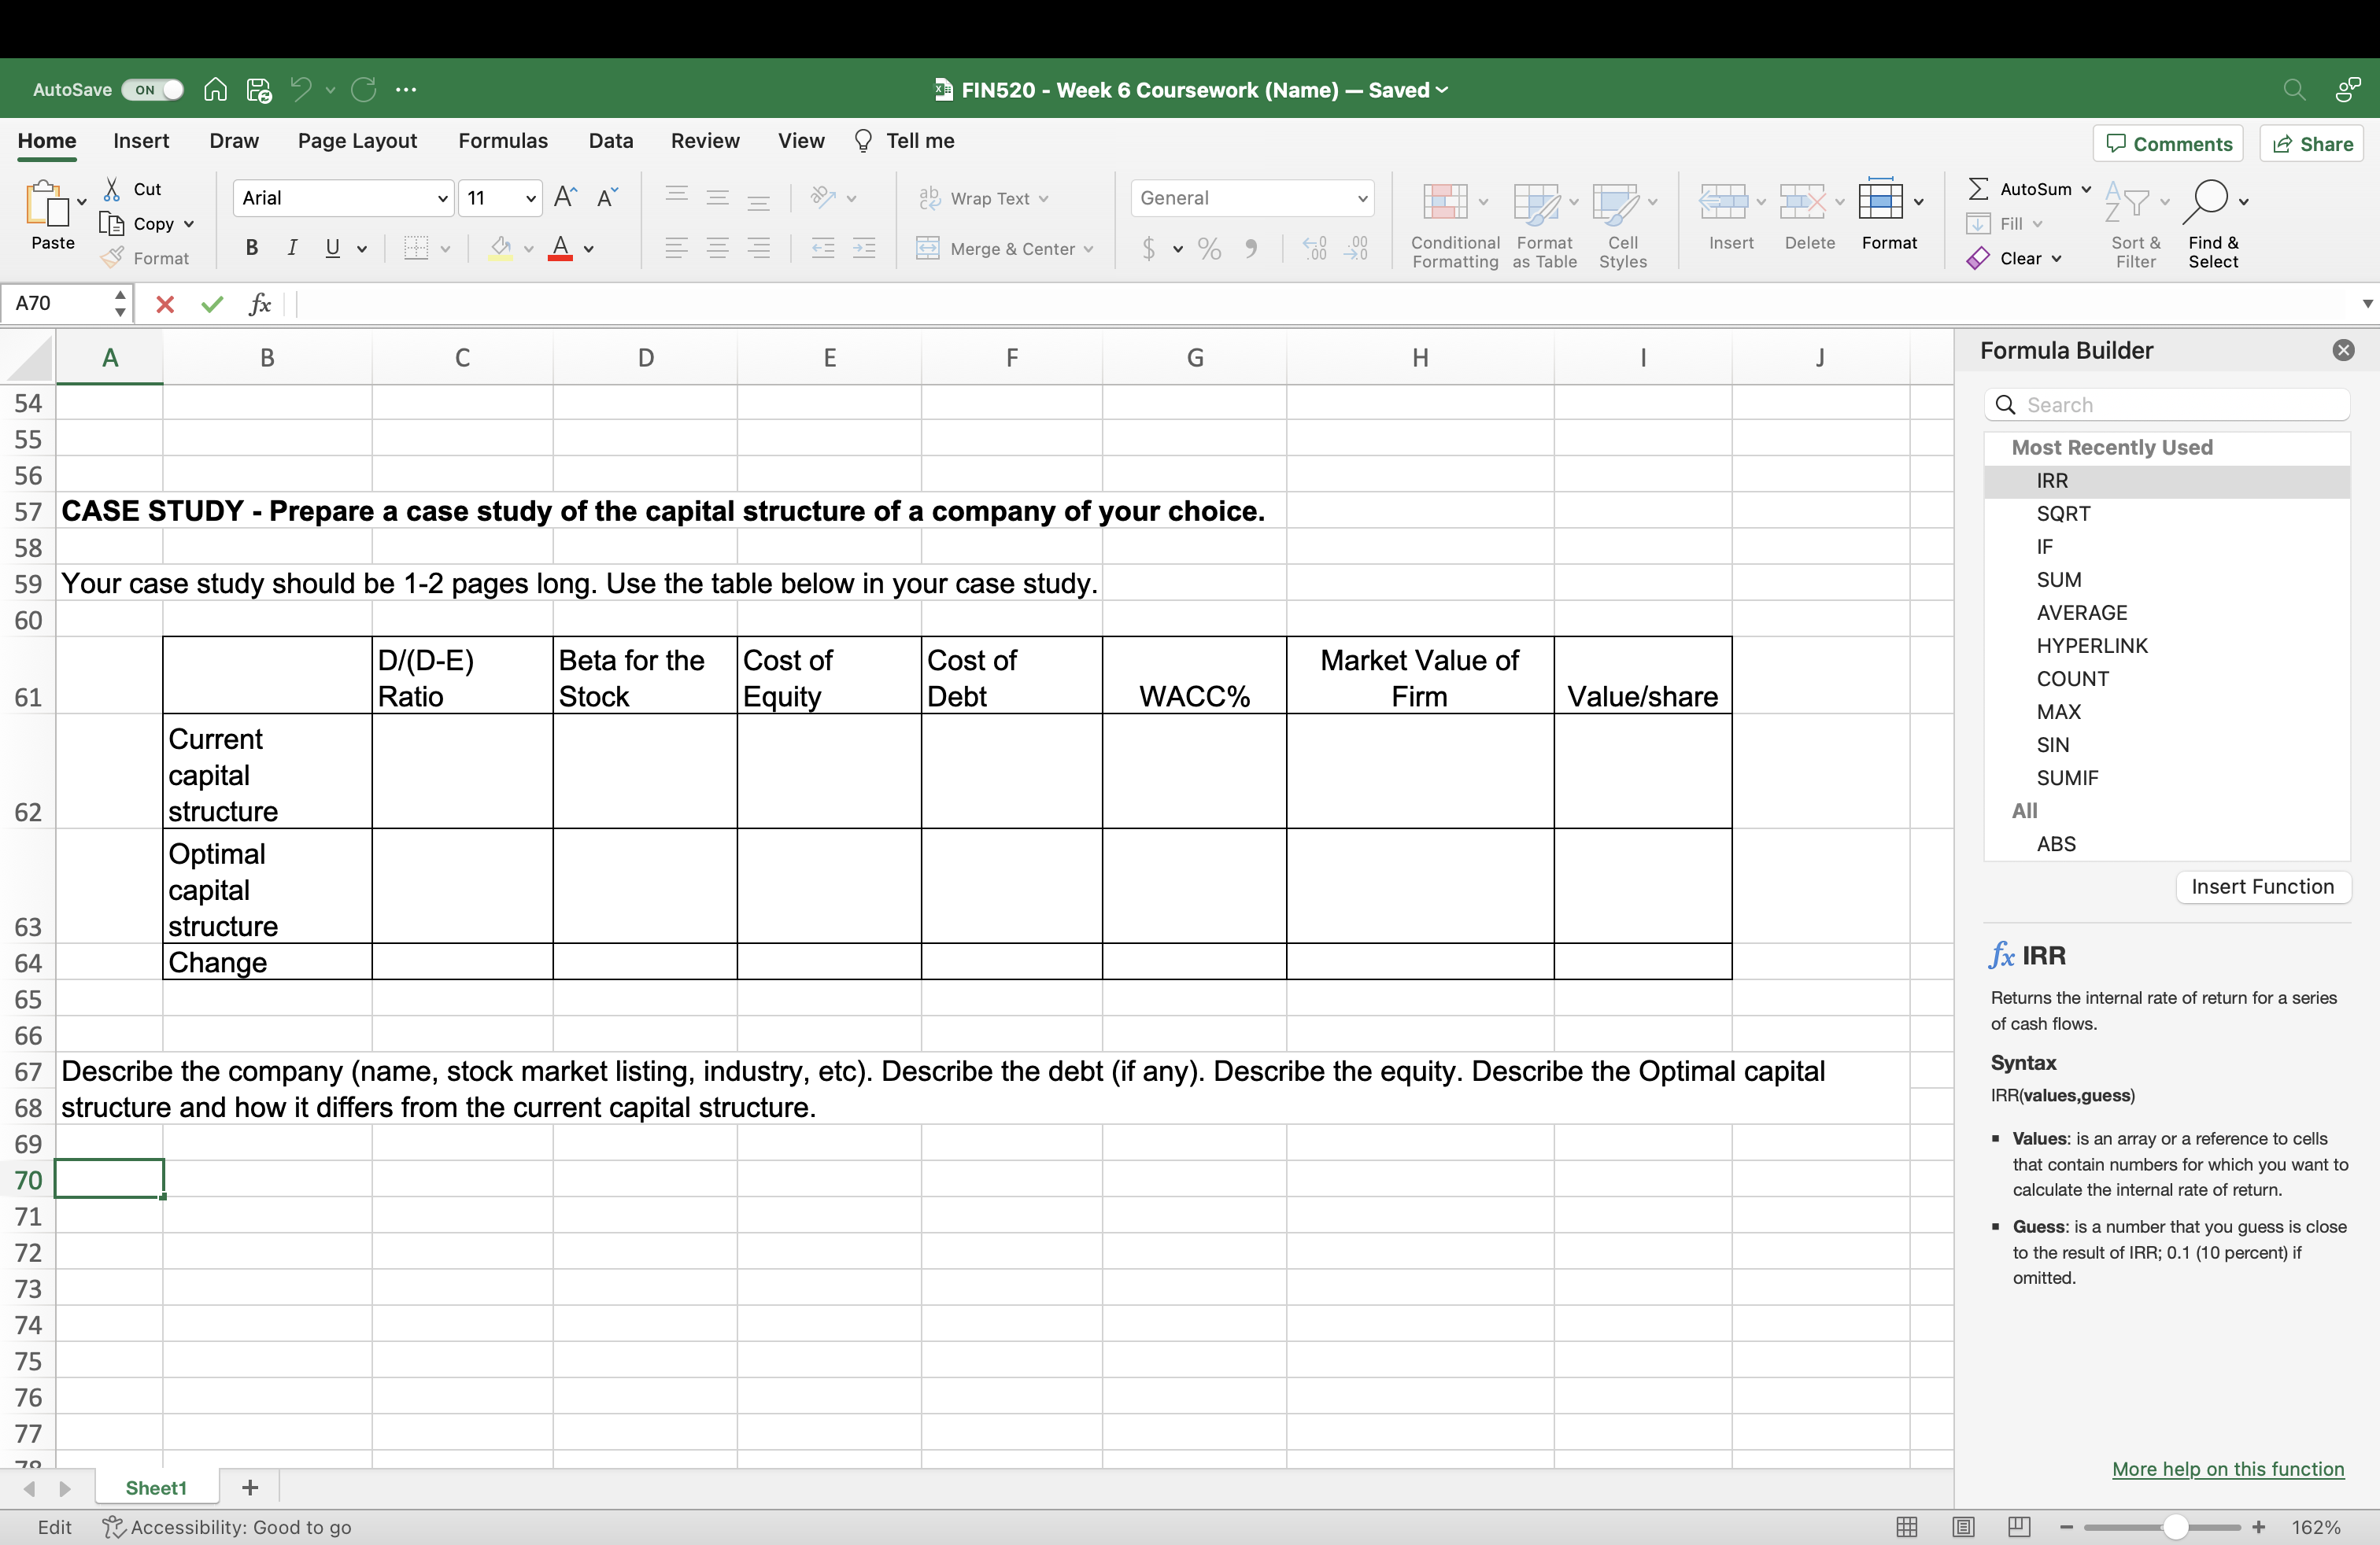
Task: Toggle underline formatting
Action: coord(333,248)
